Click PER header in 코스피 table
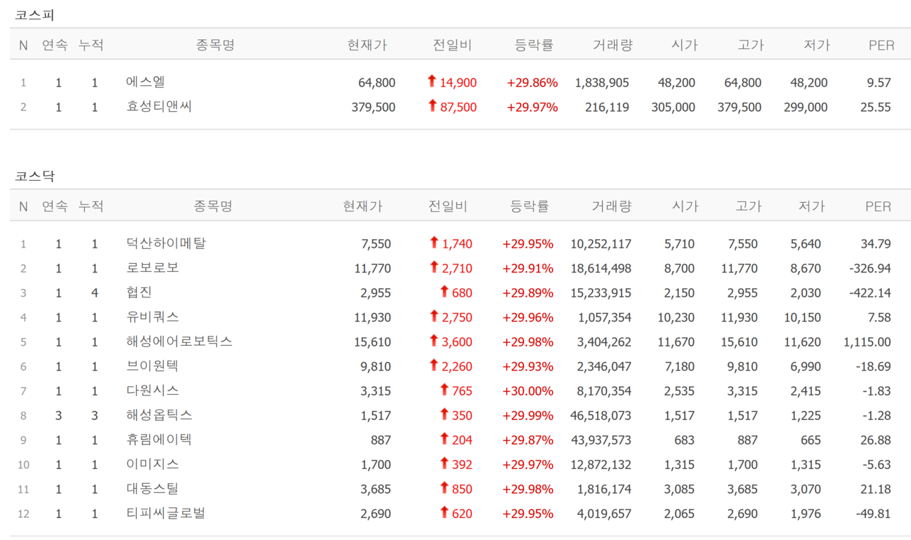This screenshot has width=911, height=540. [881, 45]
